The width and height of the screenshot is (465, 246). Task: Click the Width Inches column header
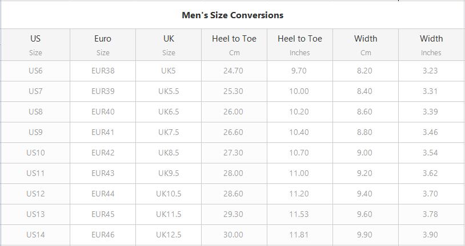[431, 45]
